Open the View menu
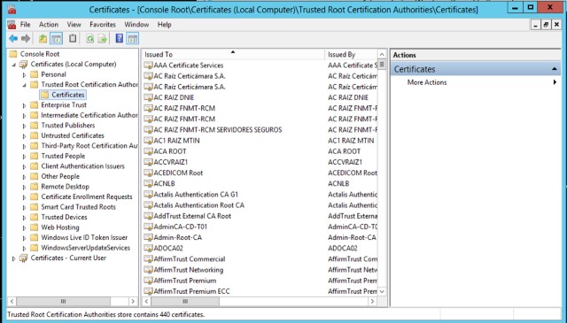567x323 pixels. click(x=74, y=25)
